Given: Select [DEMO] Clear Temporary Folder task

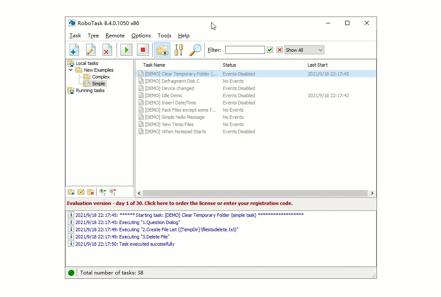Looking at the screenshot, I should pyautogui.click(x=256, y=74).
